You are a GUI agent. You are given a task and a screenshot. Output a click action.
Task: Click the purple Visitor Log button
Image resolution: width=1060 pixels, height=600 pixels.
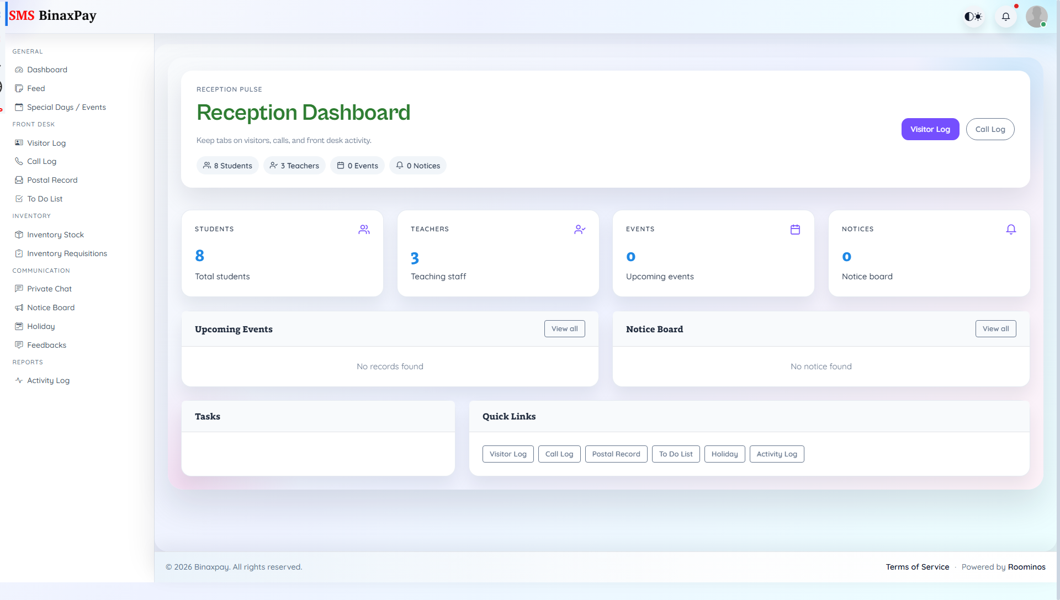coord(930,129)
